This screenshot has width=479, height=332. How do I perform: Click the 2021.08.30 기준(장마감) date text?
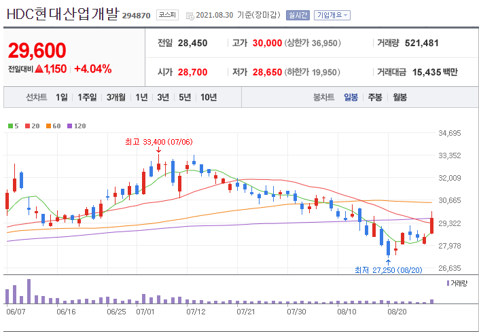238,15
